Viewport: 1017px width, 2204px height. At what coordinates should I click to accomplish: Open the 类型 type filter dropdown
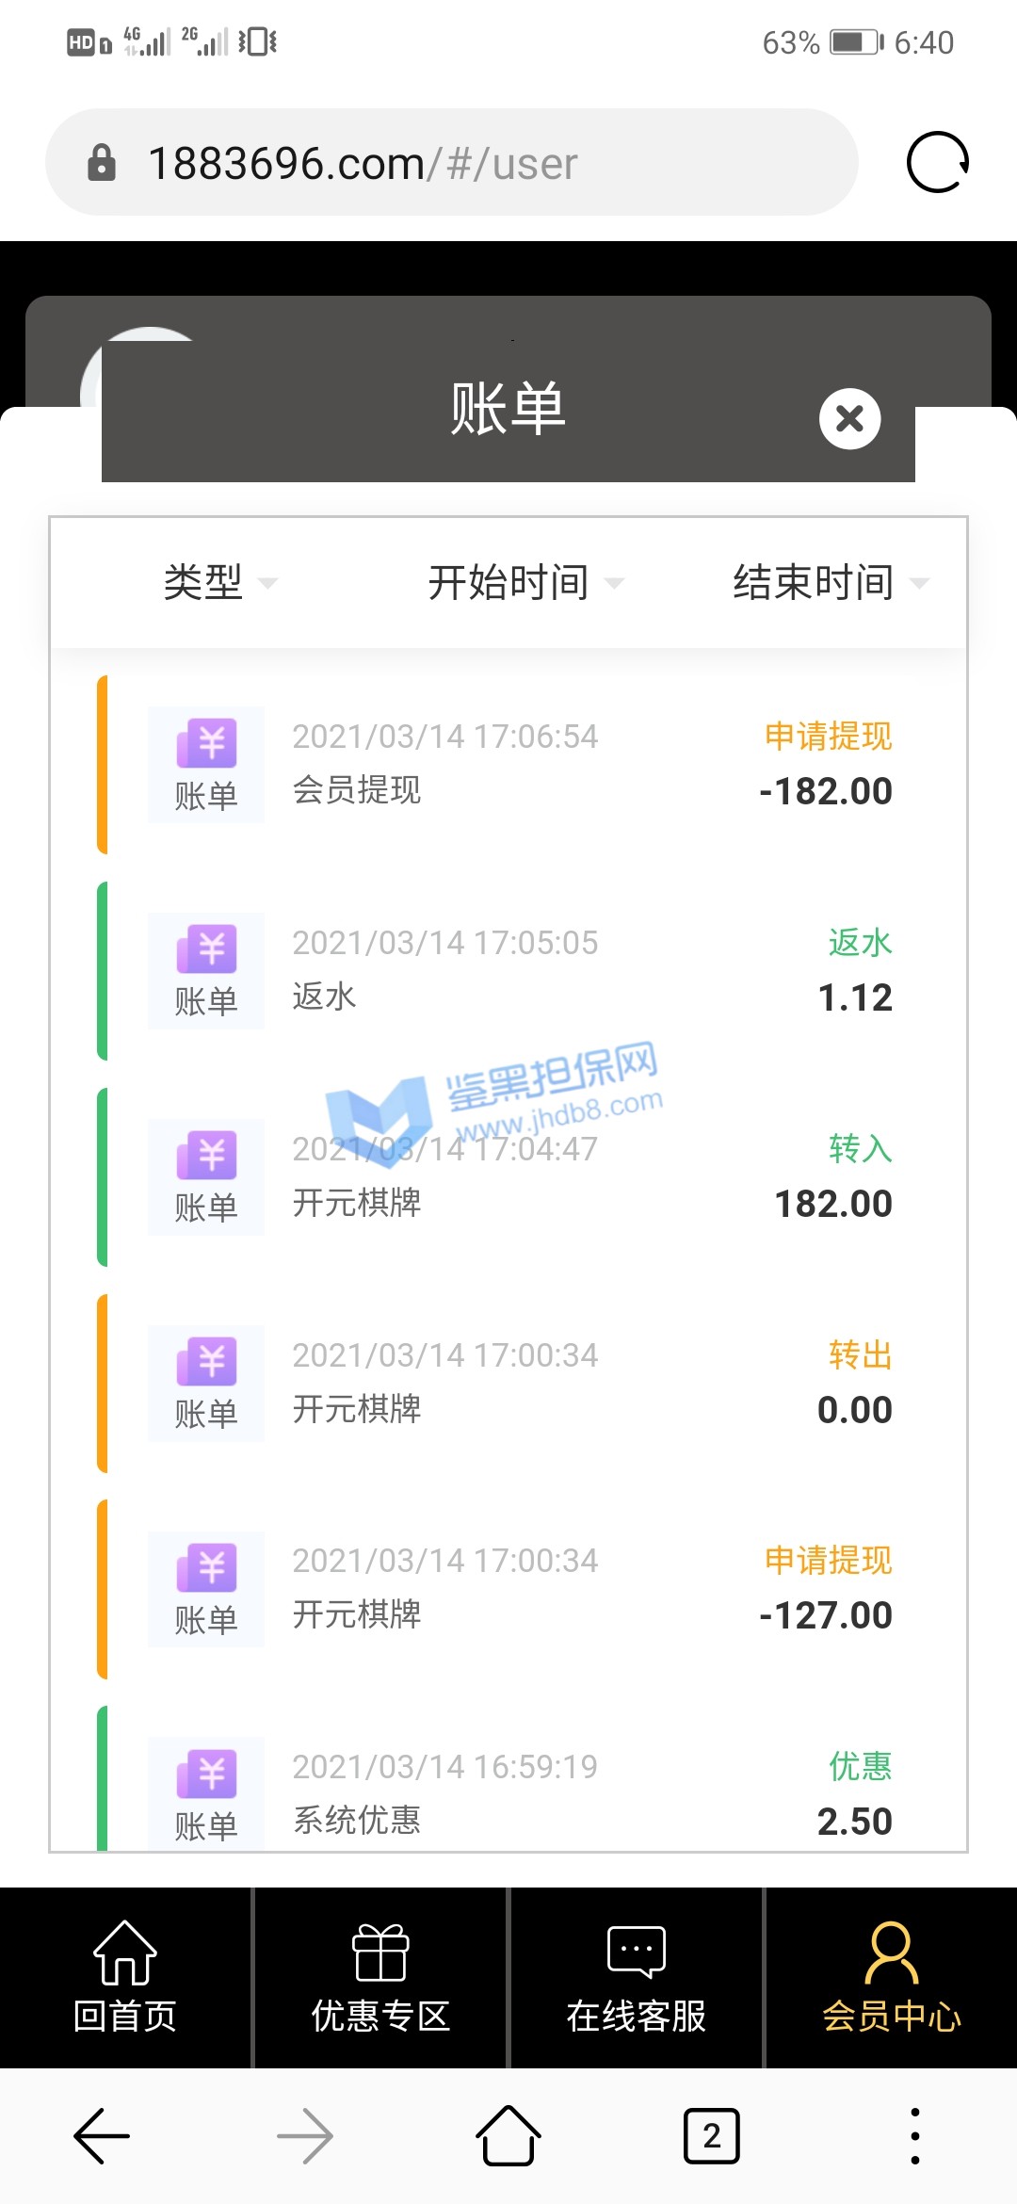point(218,582)
